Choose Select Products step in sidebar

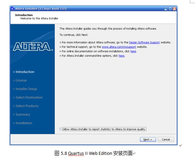tap(26, 106)
